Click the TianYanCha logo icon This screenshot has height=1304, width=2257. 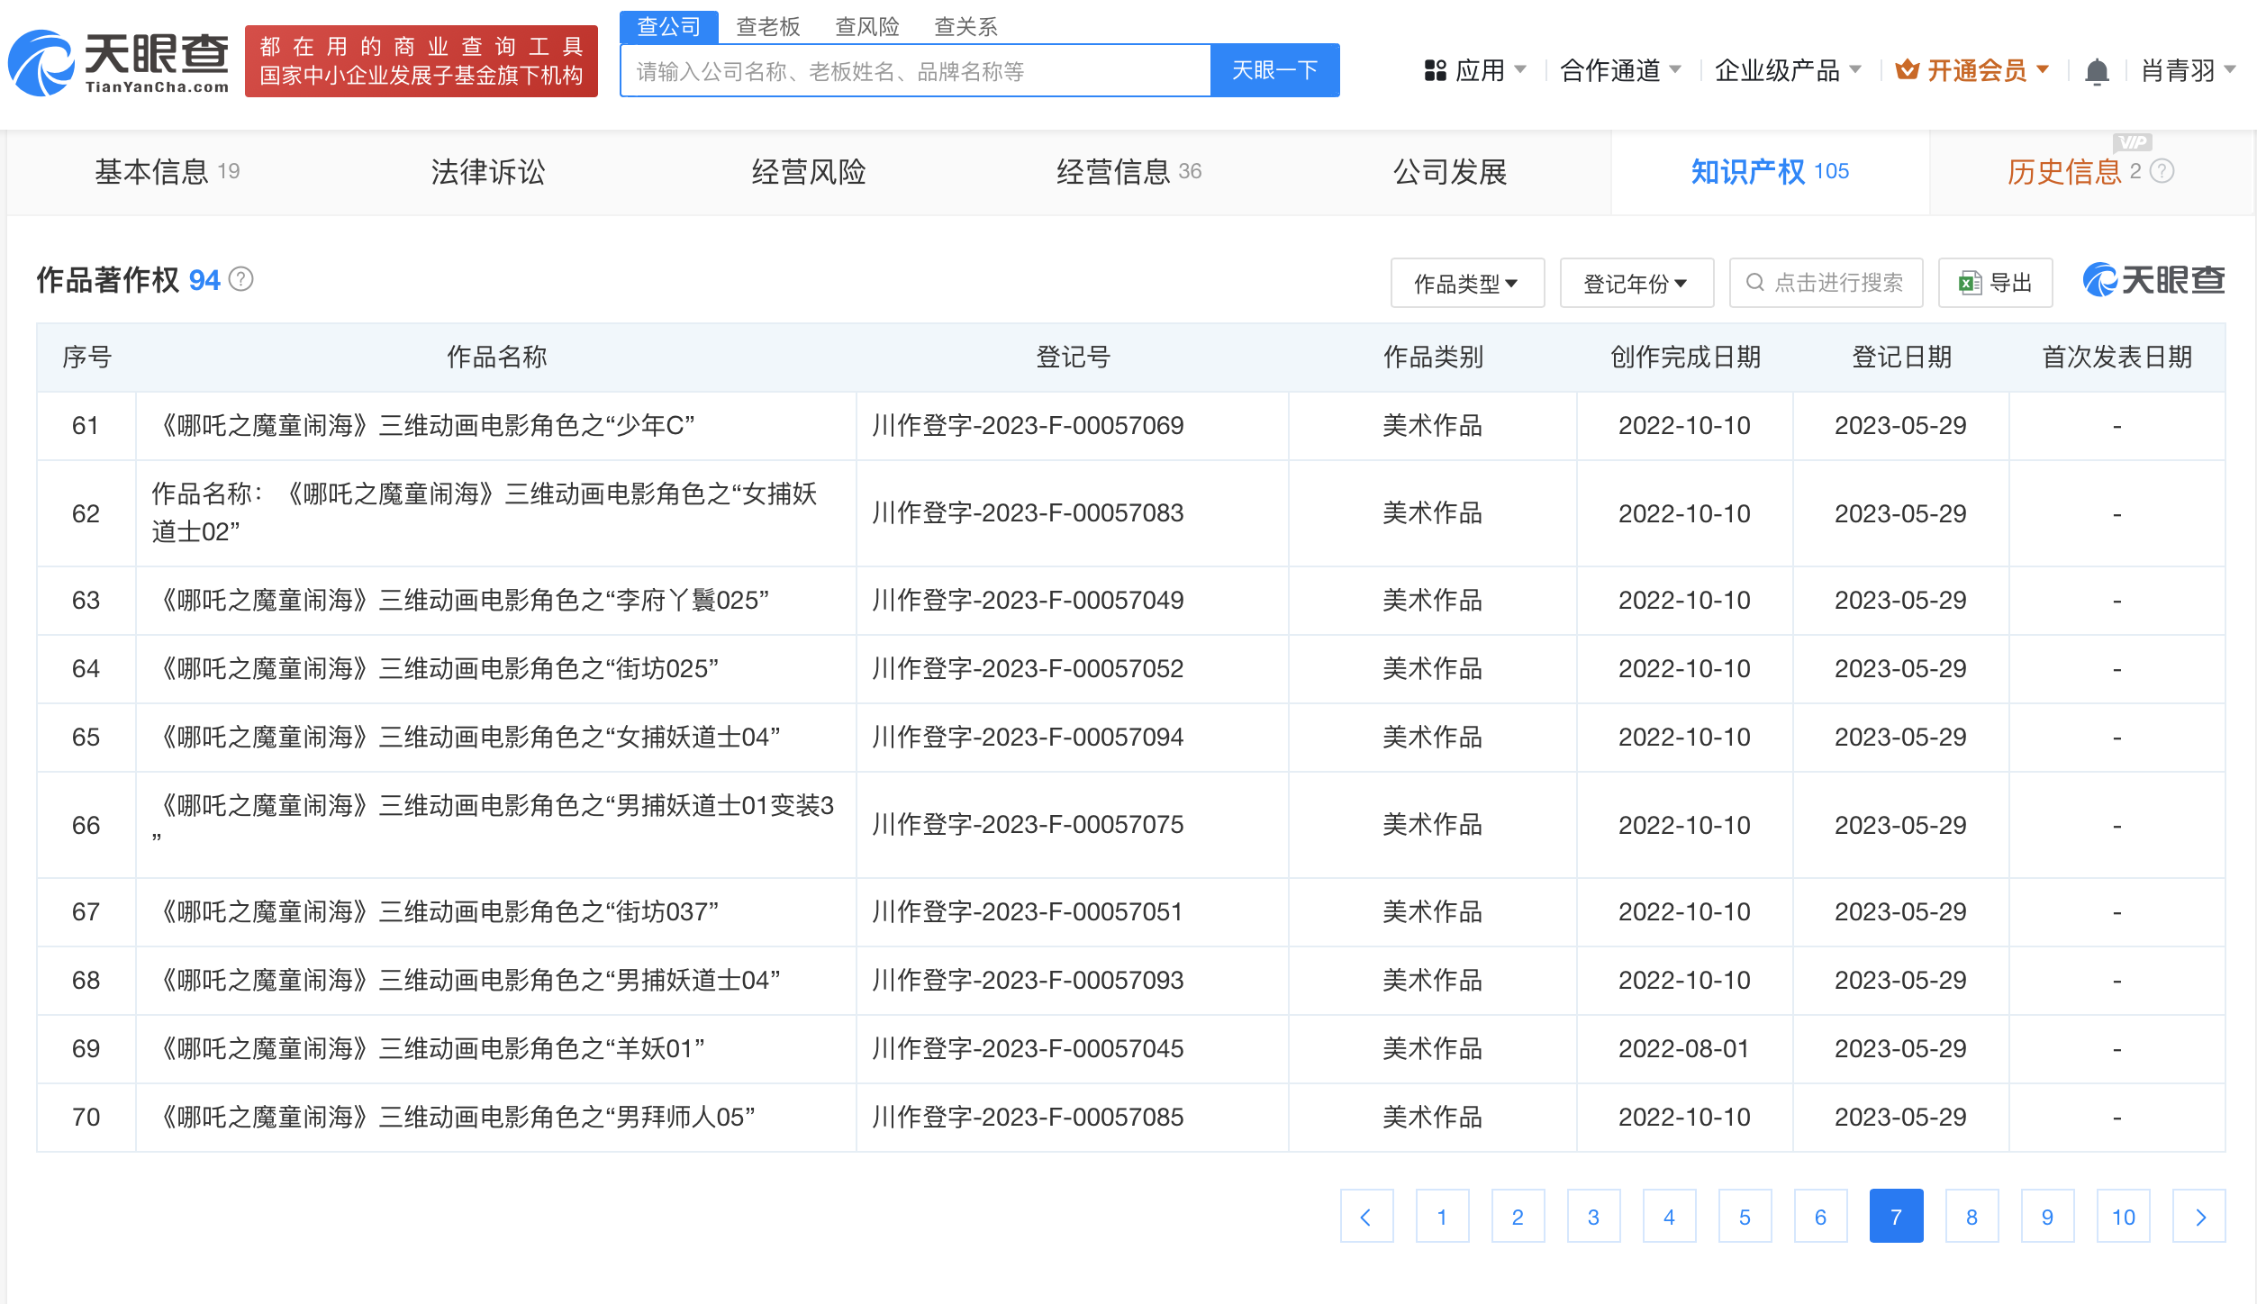point(41,63)
